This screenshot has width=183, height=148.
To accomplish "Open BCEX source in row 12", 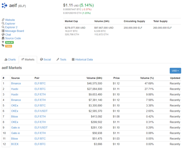I will tap(15, 144).
